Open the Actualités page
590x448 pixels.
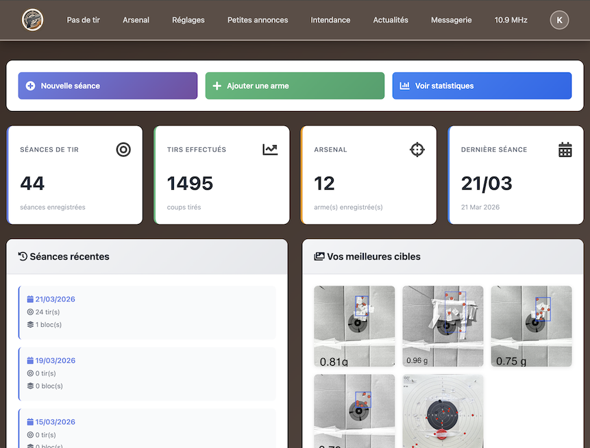(391, 20)
